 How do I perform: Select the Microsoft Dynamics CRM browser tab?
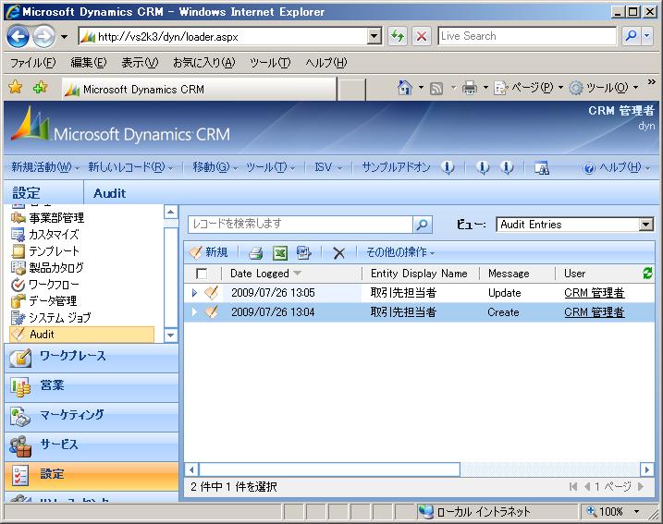[x=200, y=89]
